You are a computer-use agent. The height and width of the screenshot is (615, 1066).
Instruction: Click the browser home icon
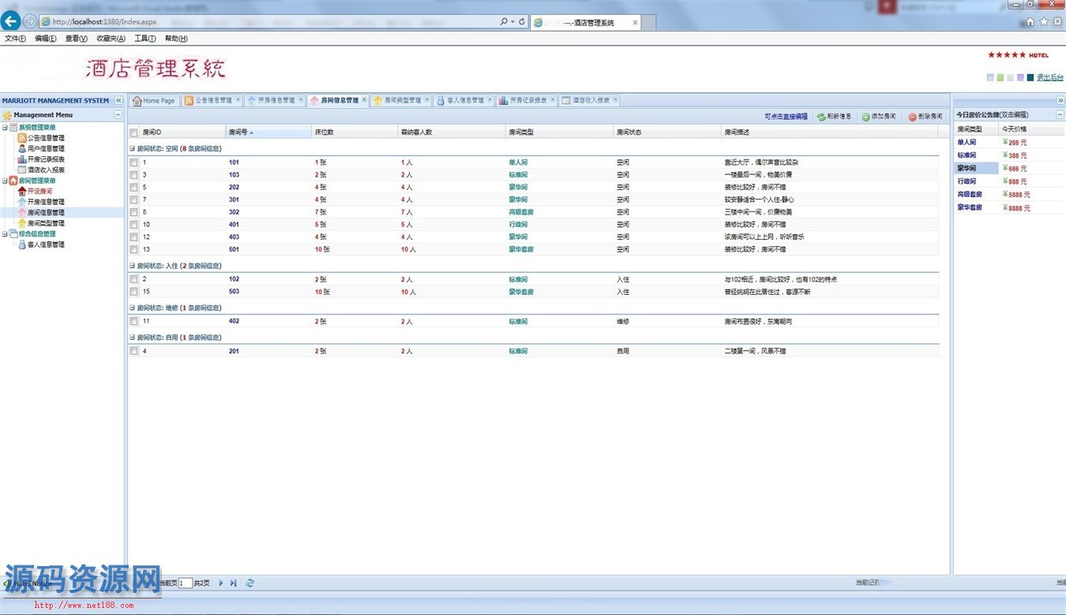coord(1030,22)
